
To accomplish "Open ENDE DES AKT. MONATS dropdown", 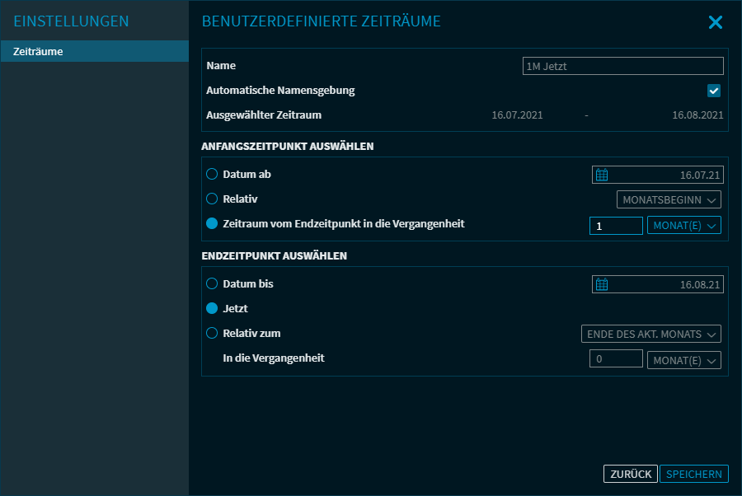I will [x=650, y=335].
